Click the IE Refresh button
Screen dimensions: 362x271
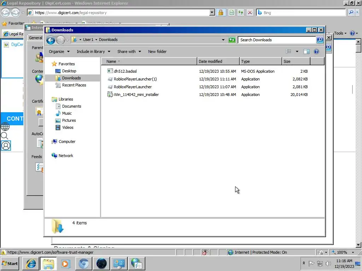coord(240,12)
